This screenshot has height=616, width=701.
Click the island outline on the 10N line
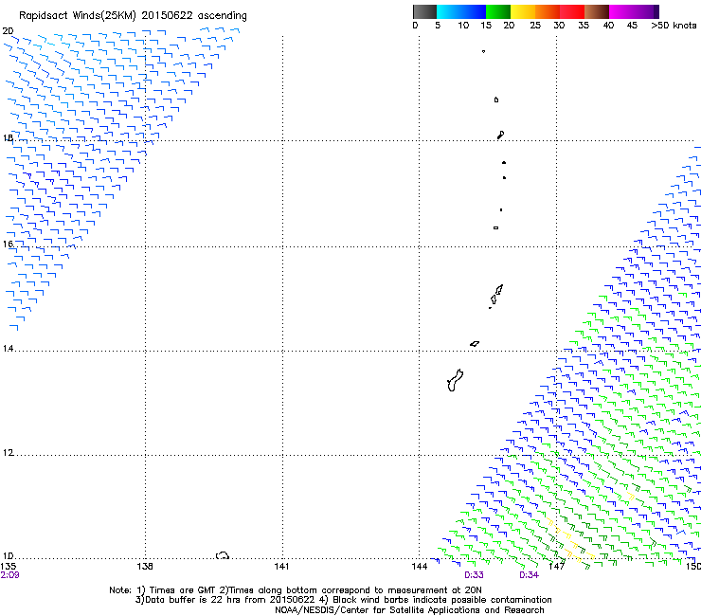[x=223, y=555]
